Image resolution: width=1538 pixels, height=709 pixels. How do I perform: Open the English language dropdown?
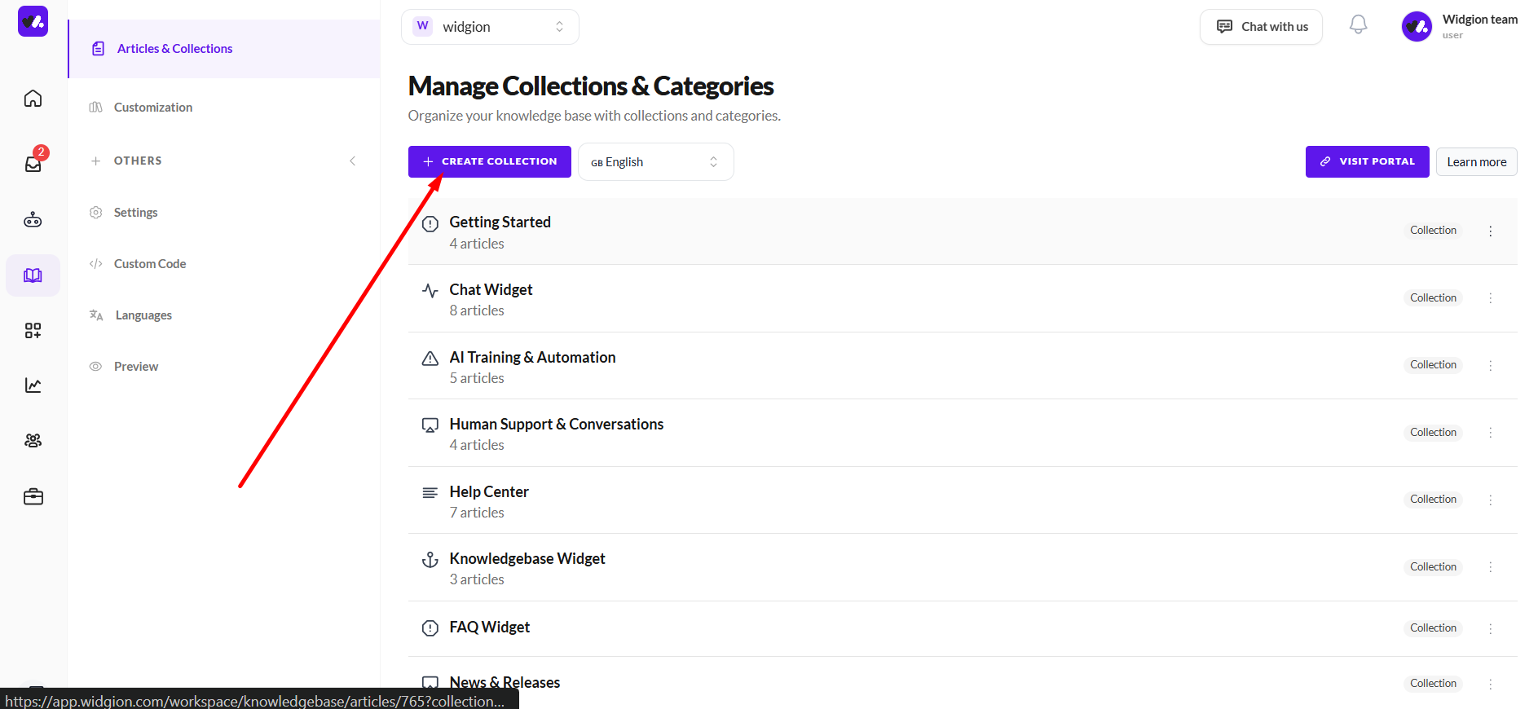(655, 161)
